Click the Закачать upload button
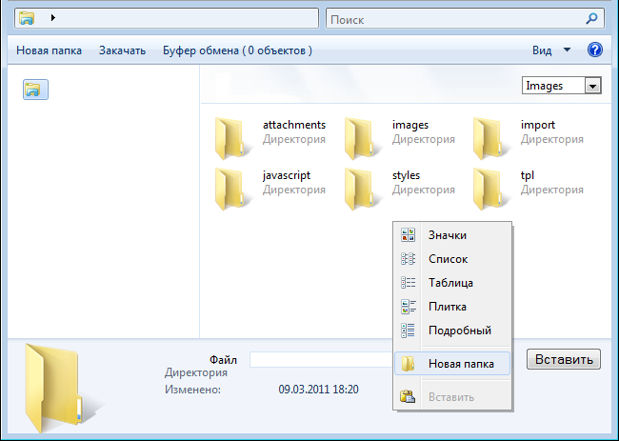Screen dimensions: 619x441 123,50
